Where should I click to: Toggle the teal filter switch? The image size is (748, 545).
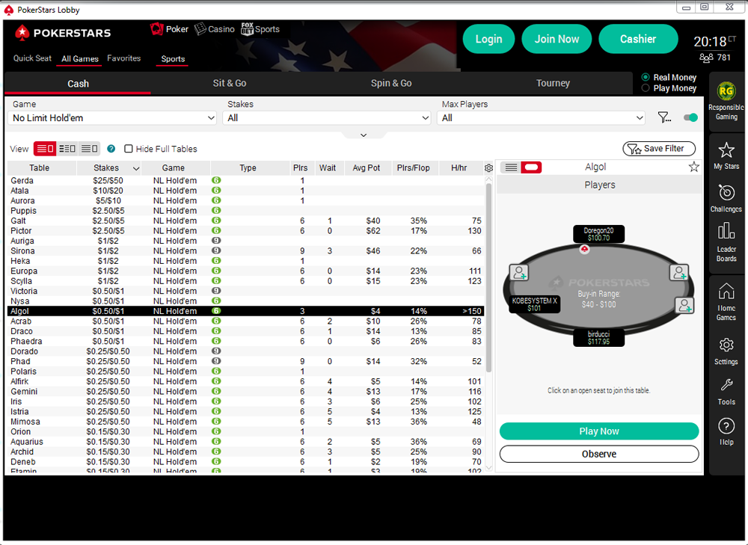pos(690,117)
